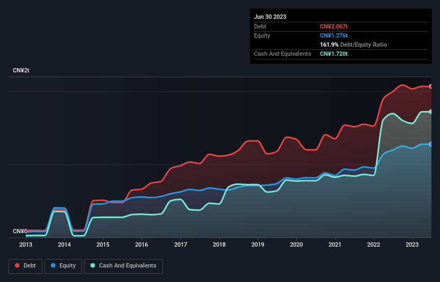Click the 2017 x-axis label
Screen dimensions: 440x282
(x=181, y=244)
